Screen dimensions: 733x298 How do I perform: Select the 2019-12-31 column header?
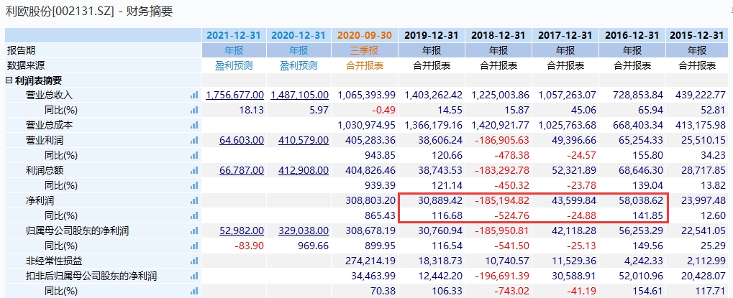(432, 35)
